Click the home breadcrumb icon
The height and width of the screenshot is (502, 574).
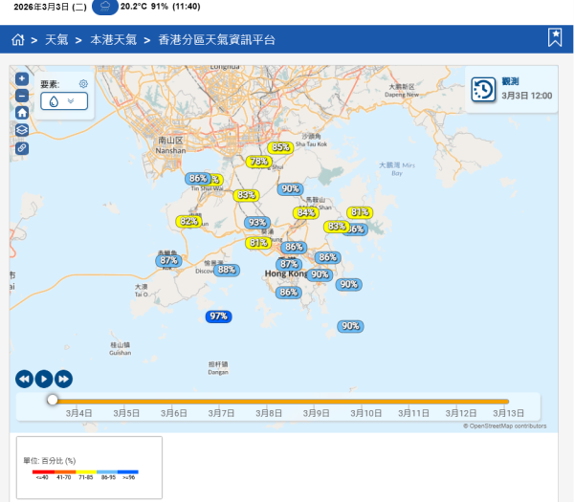tap(18, 39)
